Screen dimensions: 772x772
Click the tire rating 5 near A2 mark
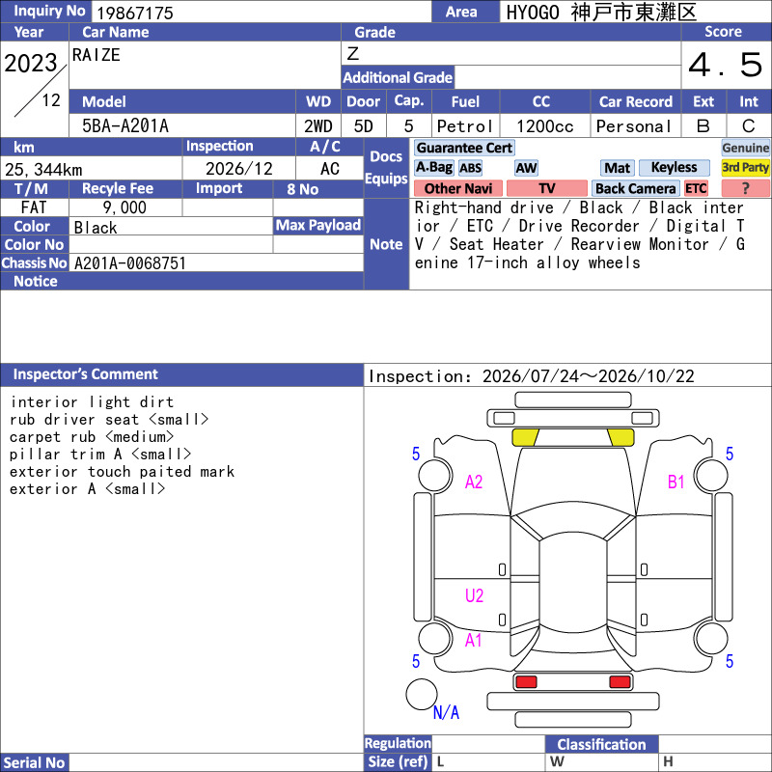416,454
